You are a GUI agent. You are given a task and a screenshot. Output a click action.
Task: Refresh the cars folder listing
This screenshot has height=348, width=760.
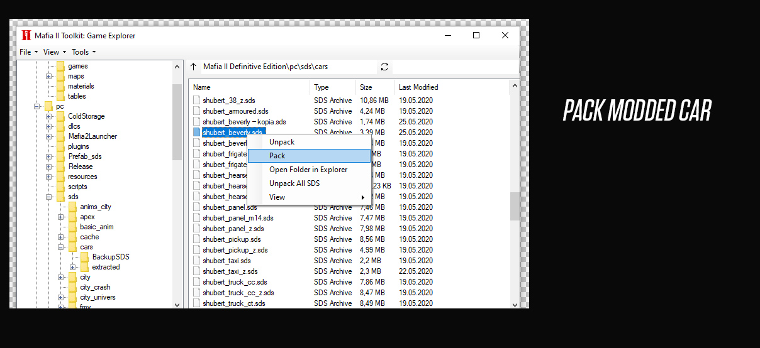tap(385, 67)
